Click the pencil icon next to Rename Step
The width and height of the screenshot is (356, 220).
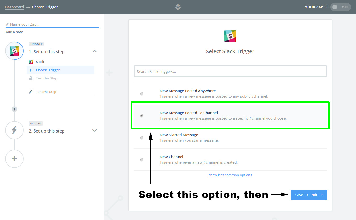tap(31, 92)
